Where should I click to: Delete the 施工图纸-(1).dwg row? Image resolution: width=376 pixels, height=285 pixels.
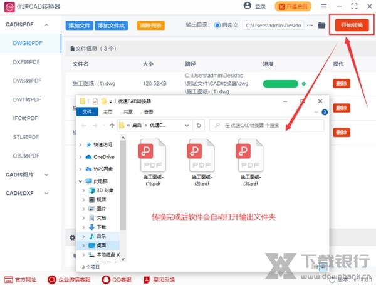(342, 84)
